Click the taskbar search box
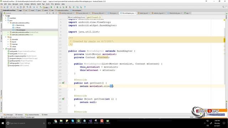The width and height of the screenshot is (228, 128). [26, 123]
